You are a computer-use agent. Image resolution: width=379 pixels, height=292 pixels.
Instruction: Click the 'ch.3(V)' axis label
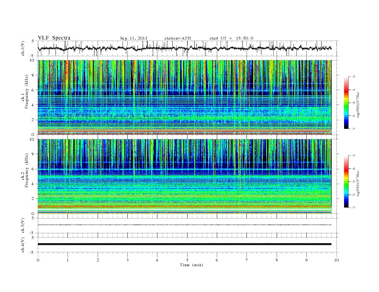tap(23, 226)
